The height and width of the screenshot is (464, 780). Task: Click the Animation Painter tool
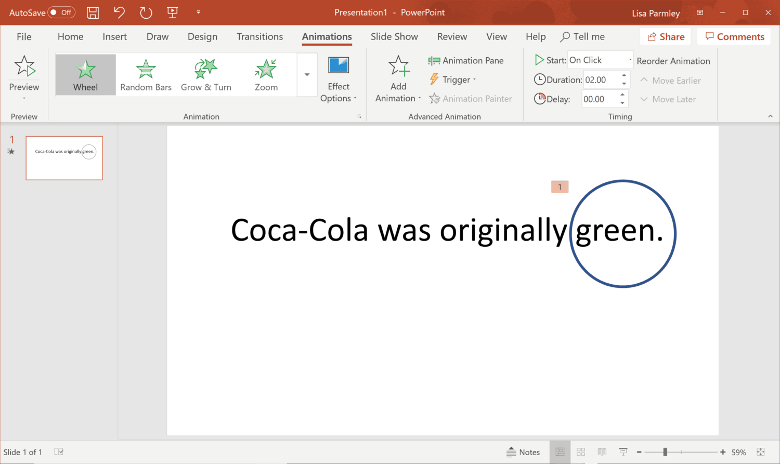[x=471, y=99]
